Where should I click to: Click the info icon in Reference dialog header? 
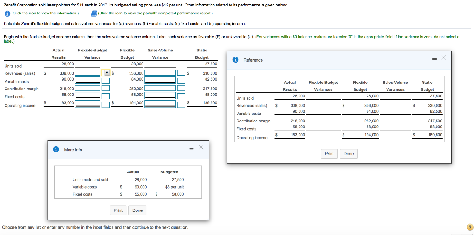point(237,60)
